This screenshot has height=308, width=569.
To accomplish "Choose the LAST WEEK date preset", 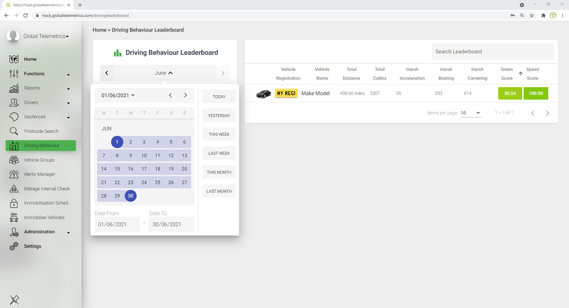I will (x=219, y=153).
